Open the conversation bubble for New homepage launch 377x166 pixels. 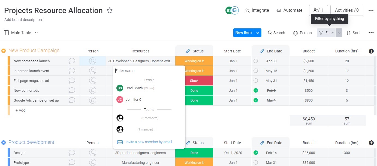pyautogui.click(x=72, y=61)
